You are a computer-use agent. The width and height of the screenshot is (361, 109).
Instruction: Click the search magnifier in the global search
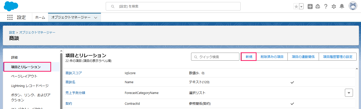click(113, 7)
